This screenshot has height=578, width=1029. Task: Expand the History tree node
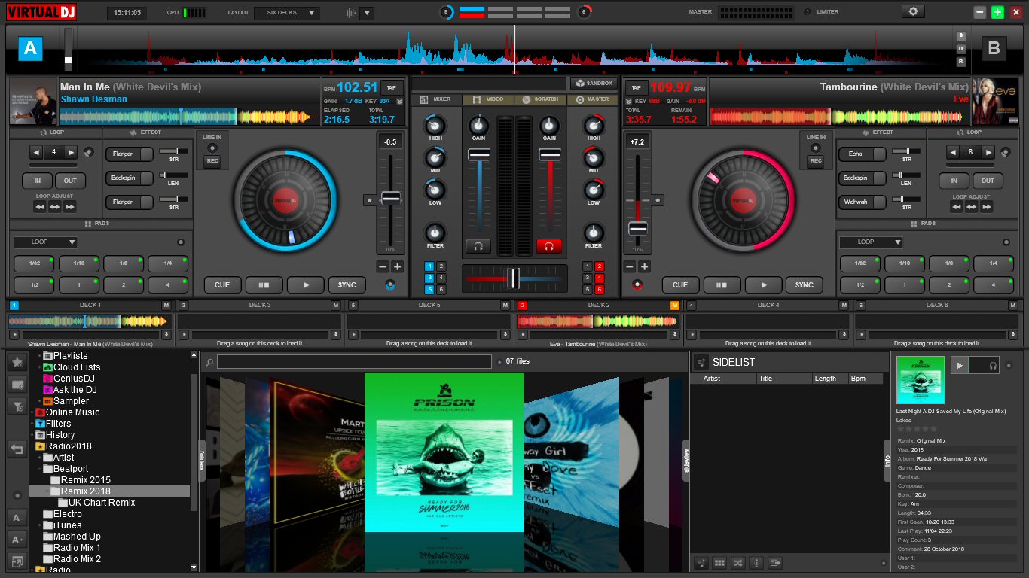[x=32, y=435]
